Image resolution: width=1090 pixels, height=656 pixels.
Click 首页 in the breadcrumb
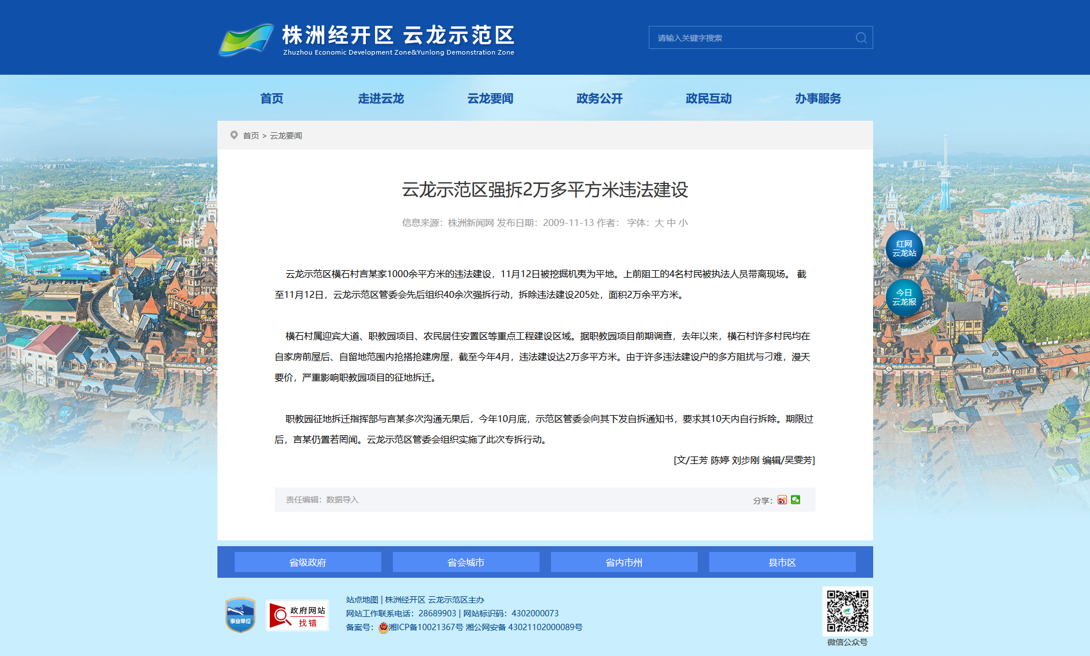251,136
